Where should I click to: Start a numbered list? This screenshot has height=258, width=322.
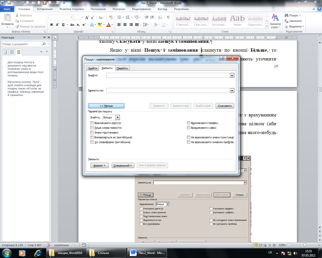click(x=128, y=17)
